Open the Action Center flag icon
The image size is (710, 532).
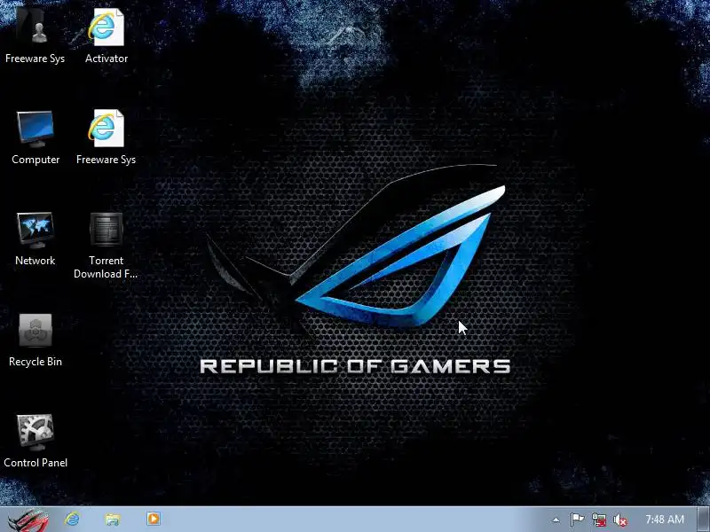click(x=577, y=520)
